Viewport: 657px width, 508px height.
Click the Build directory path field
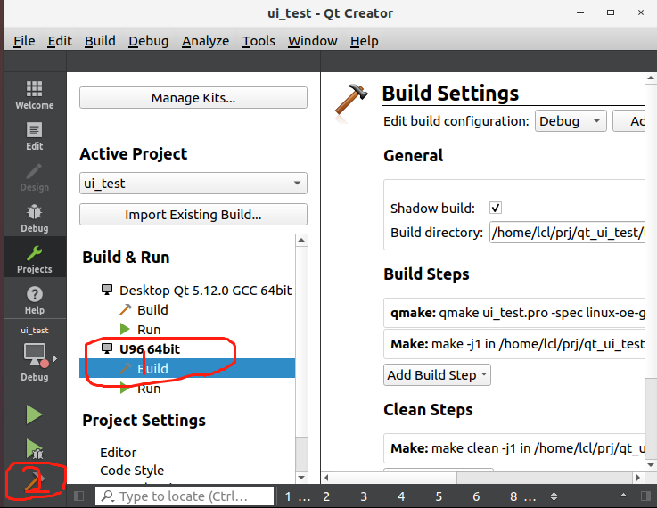pyautogui.click(x=567, y=233)
